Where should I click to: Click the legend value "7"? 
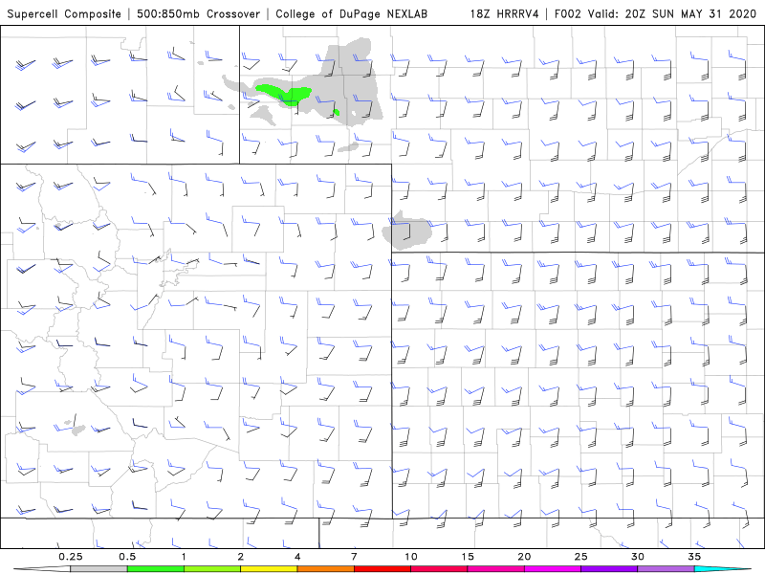point(354,557)
